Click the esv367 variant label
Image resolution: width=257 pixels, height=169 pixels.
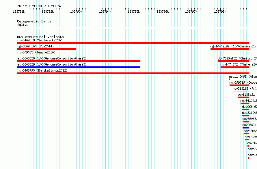click(252, 143)
